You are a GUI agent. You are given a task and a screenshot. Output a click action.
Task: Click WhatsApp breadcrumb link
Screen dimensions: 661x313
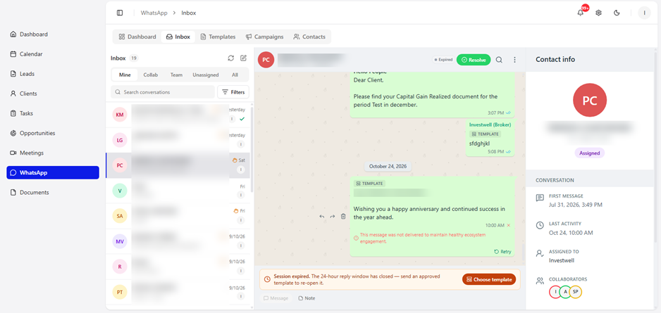(x=154, y=13)
